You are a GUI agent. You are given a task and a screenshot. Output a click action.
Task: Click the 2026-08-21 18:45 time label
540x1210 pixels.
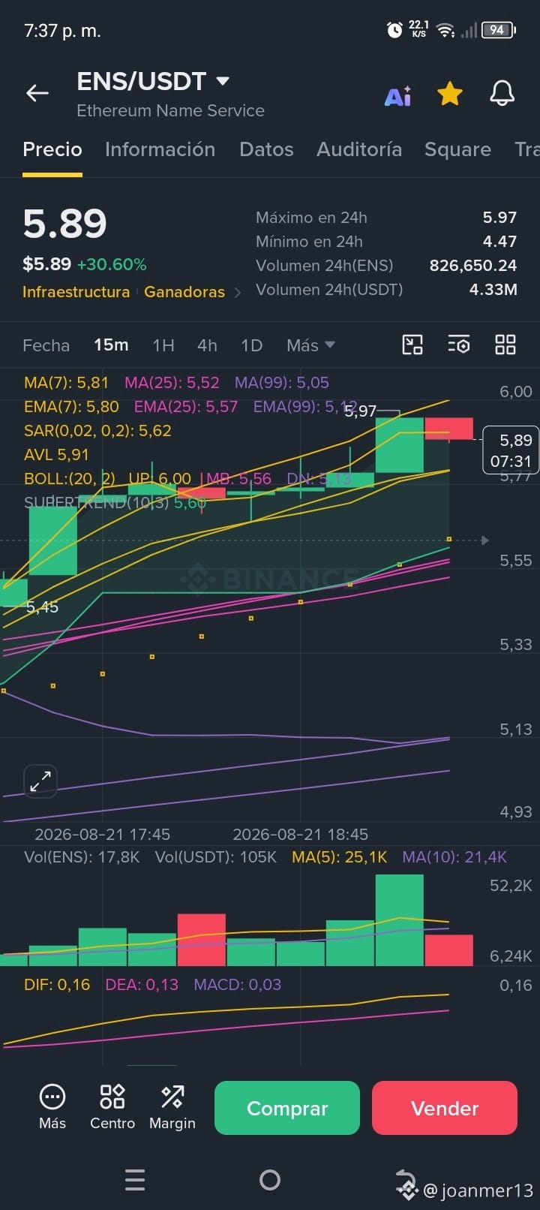300,834
